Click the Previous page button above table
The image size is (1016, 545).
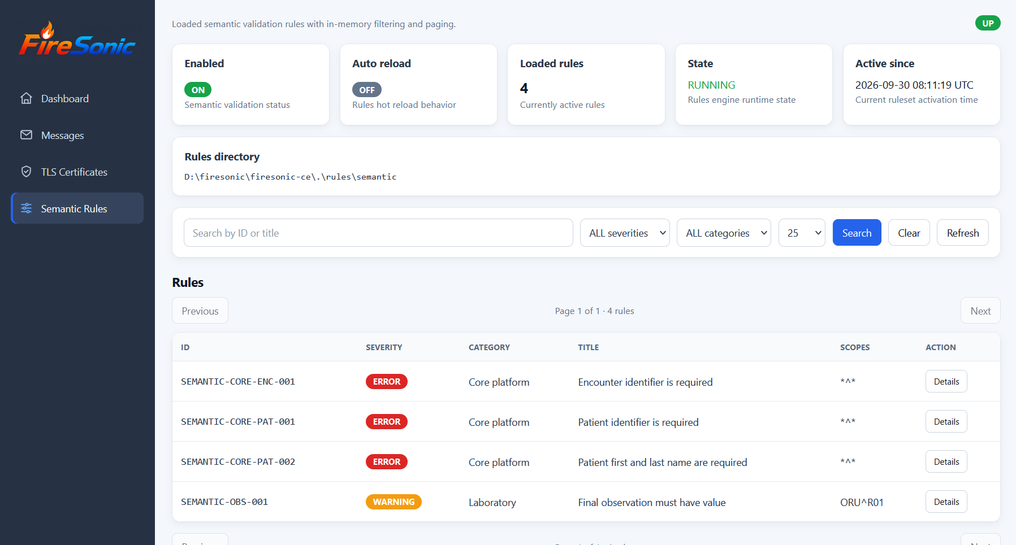200,311
